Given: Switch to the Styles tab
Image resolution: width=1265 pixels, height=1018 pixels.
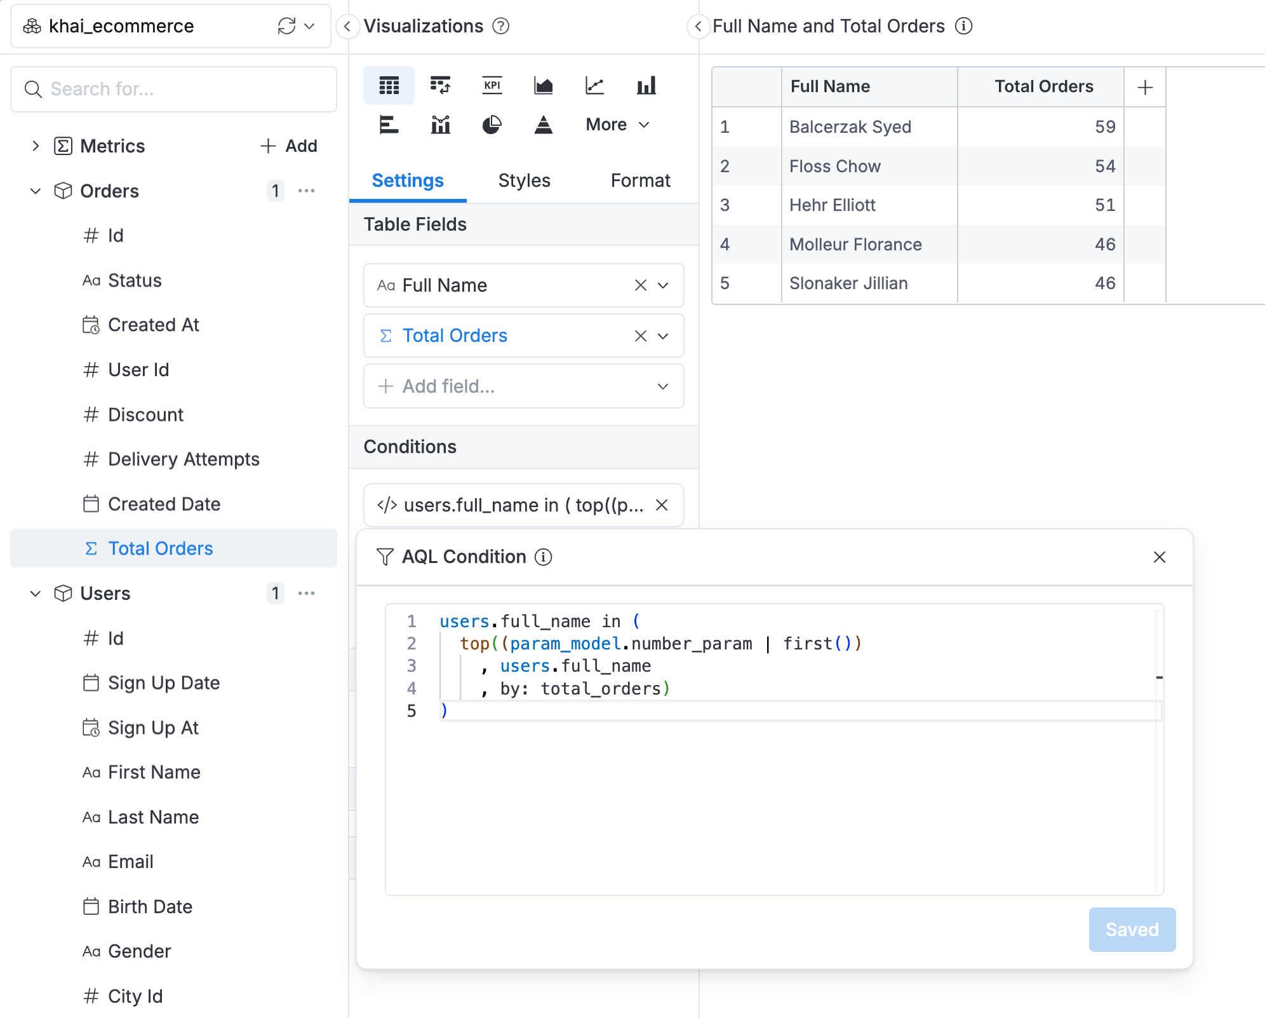Looking at the screenshot, I should click(524, 180).
